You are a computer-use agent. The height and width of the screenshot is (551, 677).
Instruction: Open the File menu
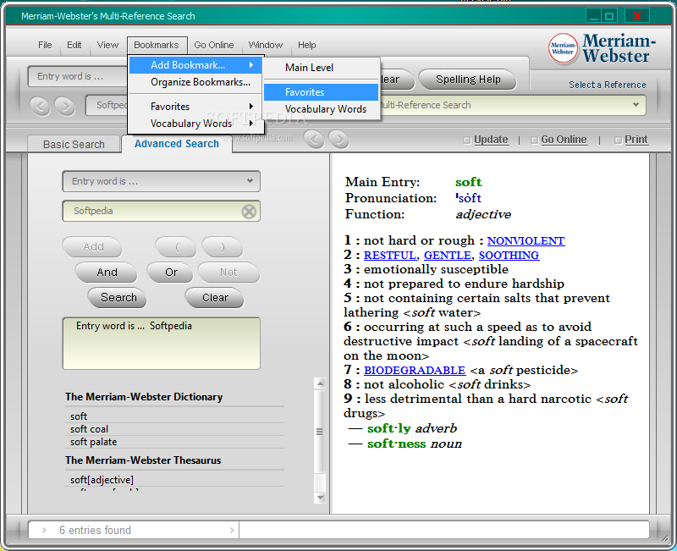click(x=45, y=45)
